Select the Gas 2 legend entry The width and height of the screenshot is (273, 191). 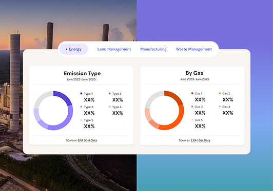[x=226, y=94]
